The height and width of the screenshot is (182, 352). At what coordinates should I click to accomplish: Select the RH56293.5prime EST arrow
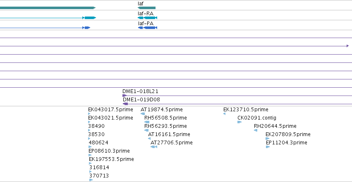146,130
